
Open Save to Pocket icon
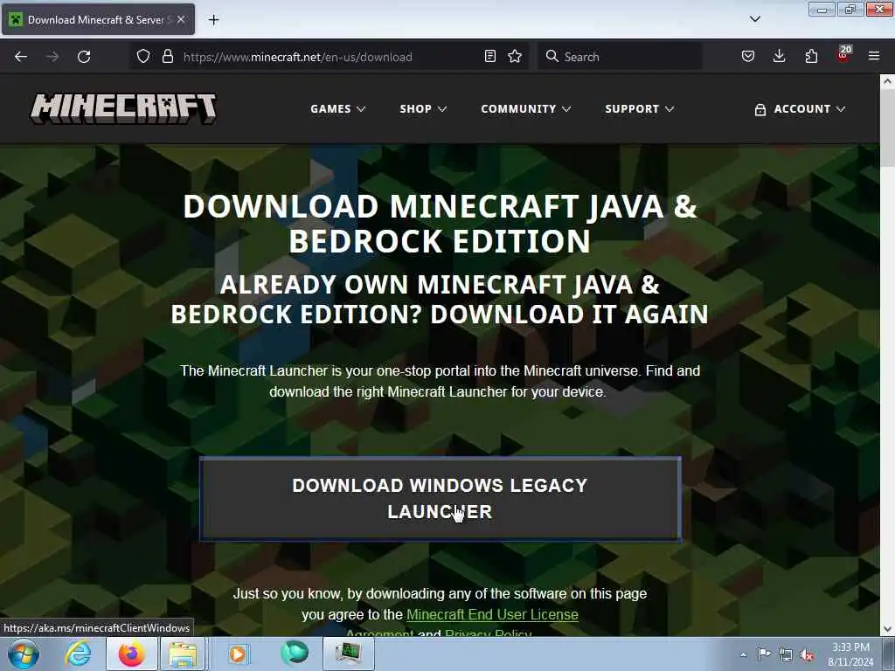(x=748, y=56)
